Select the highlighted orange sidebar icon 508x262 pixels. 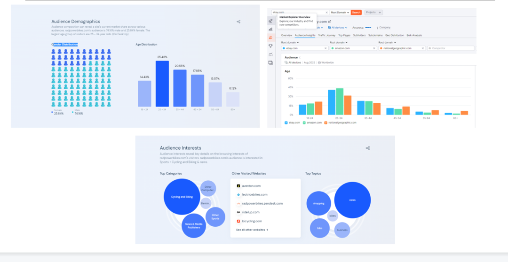pos(270,38)
